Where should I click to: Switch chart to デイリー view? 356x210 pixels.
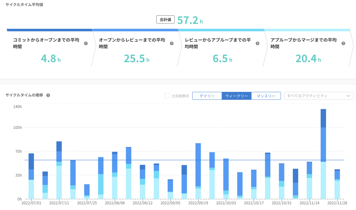pyautogui.click(x=207, y=96)
